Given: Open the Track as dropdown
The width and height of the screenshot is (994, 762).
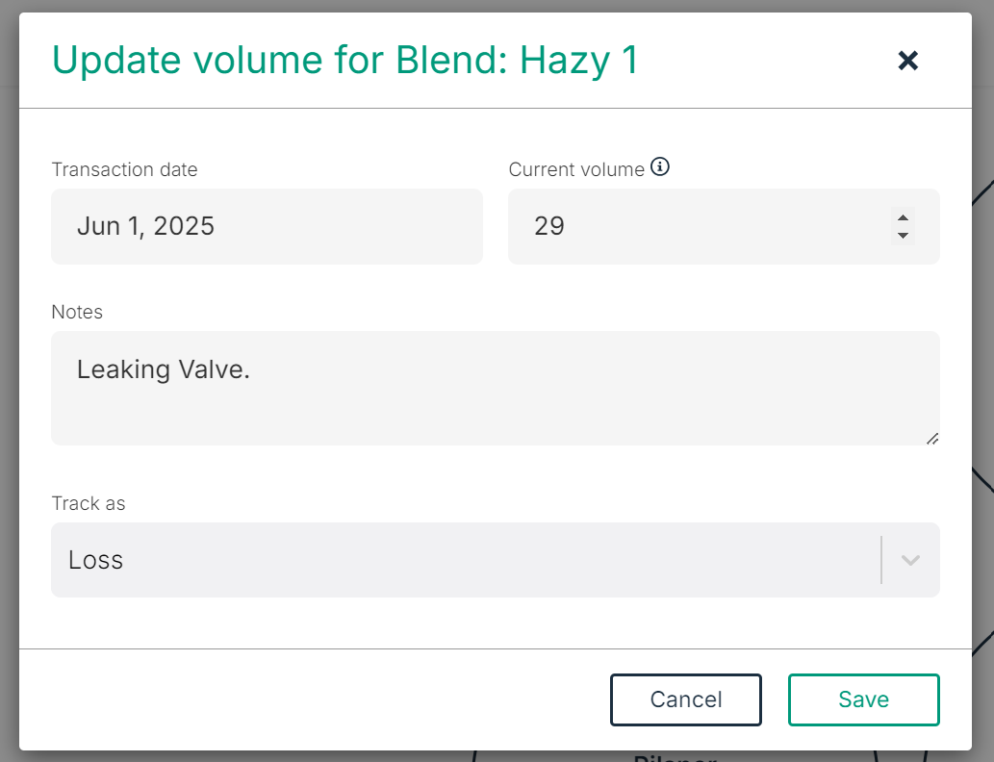Looking at the screenshot, I should click(x=462, y=560).
